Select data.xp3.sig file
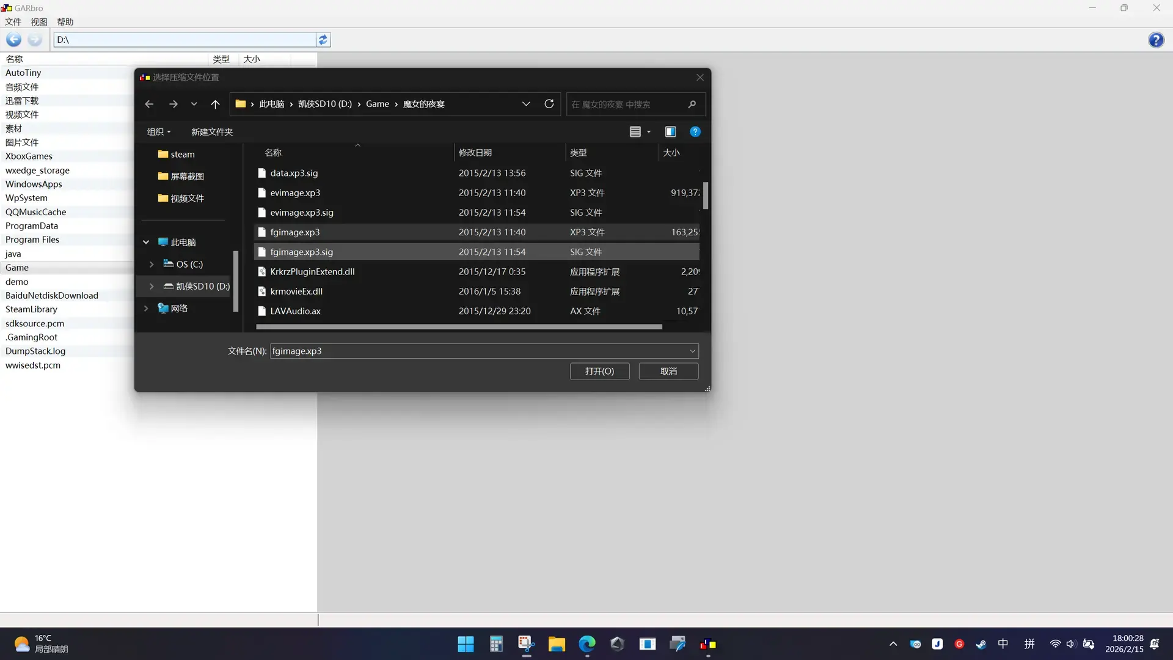 click(x=477, y=173)
